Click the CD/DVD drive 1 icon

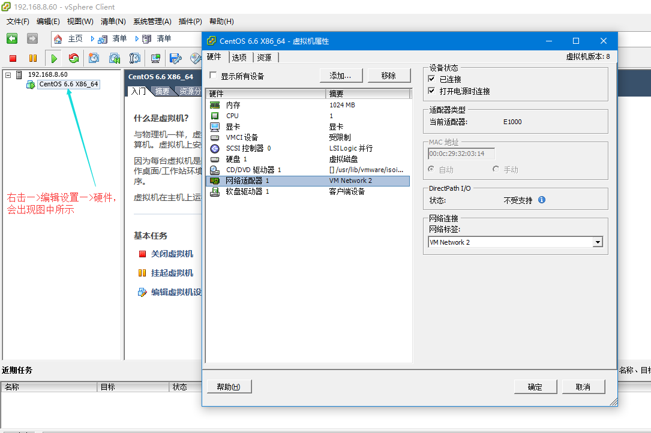[x=215, y=170]
